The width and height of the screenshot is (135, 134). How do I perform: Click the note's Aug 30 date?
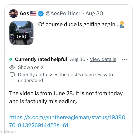point(78,59)
